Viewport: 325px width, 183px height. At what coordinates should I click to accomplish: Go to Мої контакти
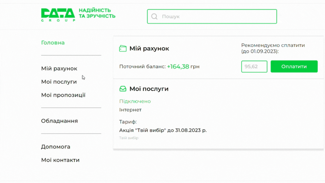pyautogui.click(x=60, y=160)
